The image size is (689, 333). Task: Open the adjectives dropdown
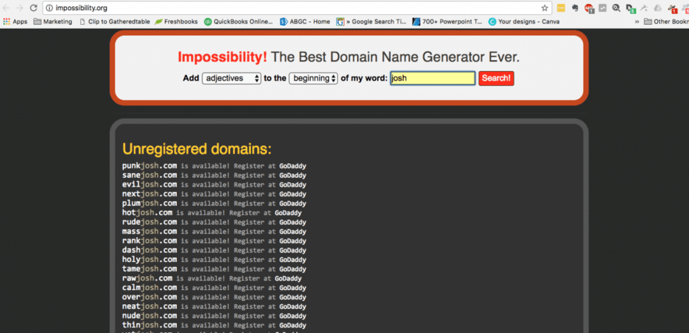click(231, 79)
